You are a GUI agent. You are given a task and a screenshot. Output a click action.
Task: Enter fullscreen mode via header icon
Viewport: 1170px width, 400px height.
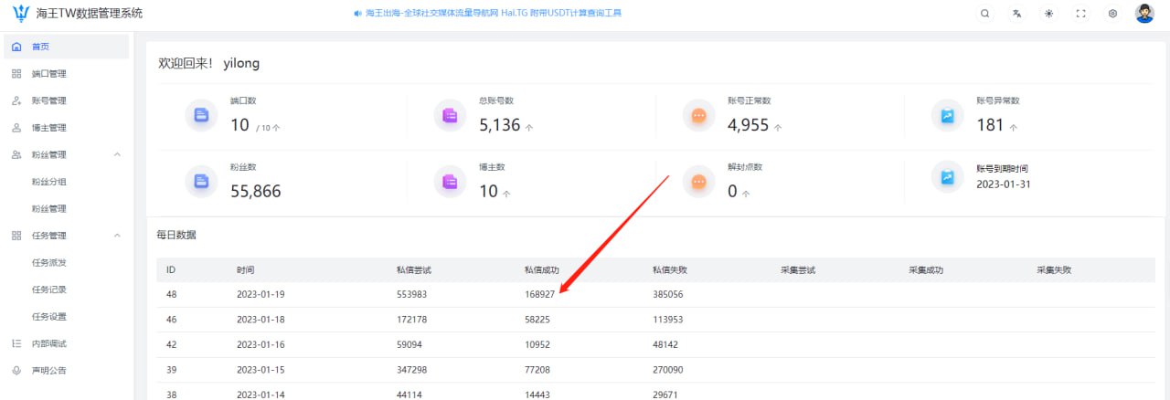click(1080, 14)
